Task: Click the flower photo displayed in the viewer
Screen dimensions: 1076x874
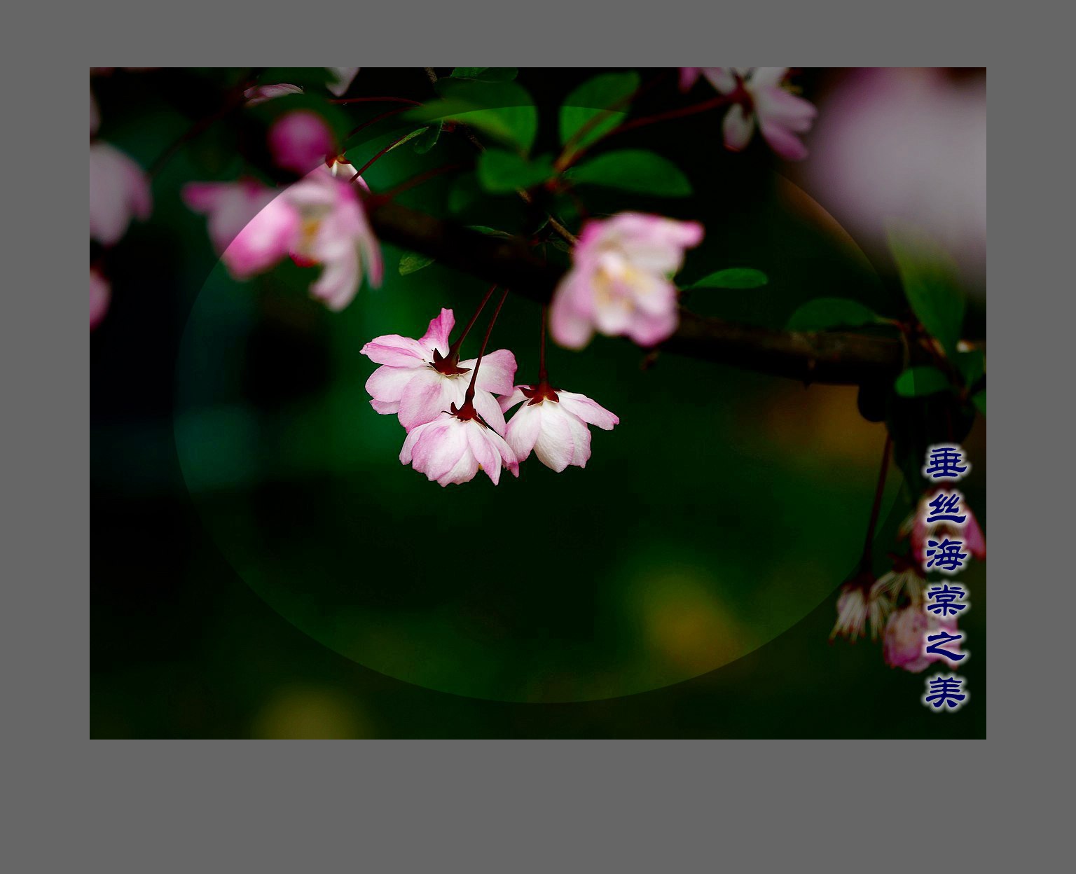Action: [x=537, y=403]
